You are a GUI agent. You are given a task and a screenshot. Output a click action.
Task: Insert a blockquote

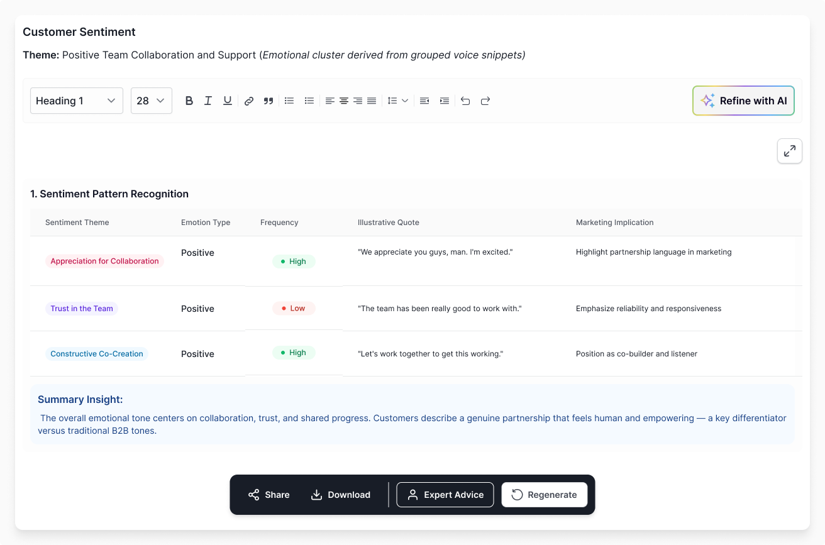pos(268,100)
